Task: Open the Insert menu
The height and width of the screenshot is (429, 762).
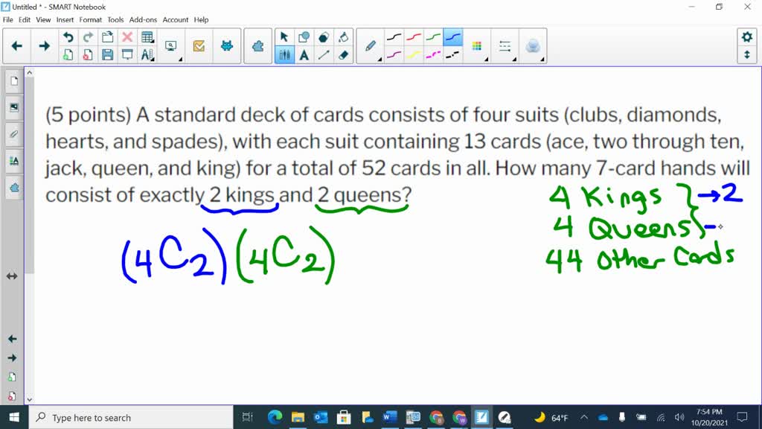Action: pos(65,20)
